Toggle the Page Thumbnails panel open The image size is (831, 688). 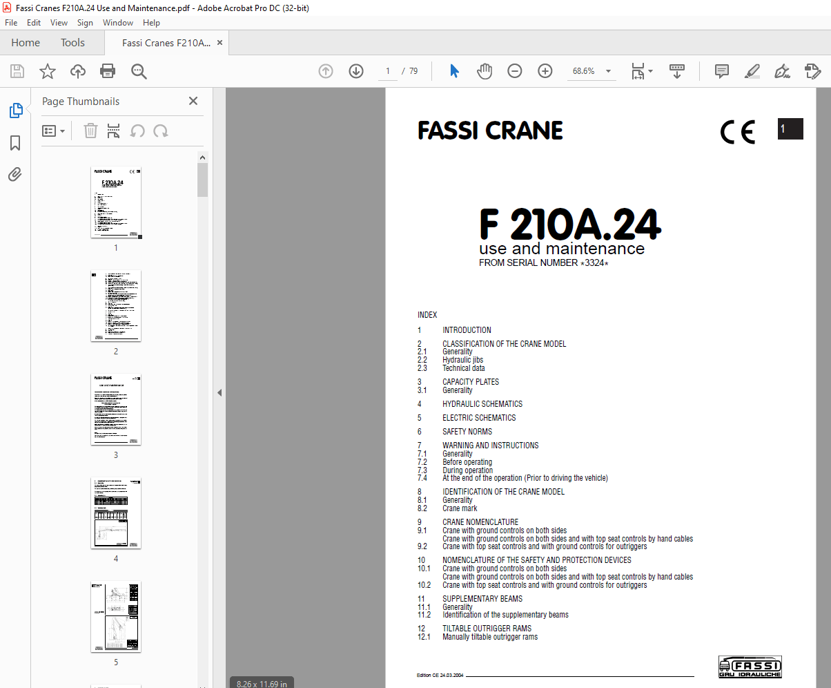[15, 110]
